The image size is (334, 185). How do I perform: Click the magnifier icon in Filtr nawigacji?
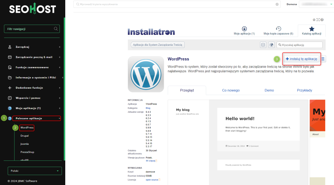pyautogui.click(x=56, y=29)
